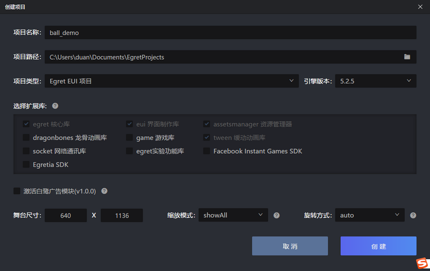
Task: Open 引擎版本 5.2.5 dropdown
Action: (376, 81)
